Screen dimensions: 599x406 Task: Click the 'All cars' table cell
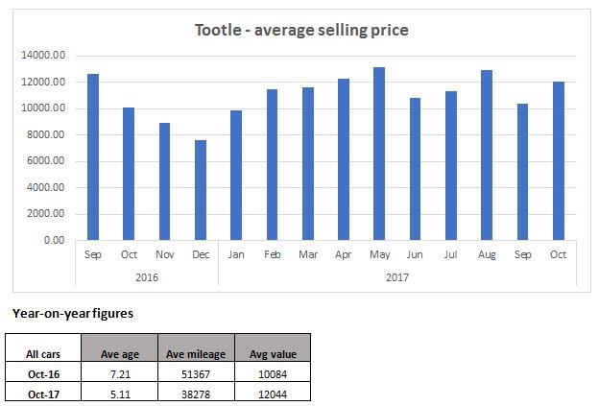pos(44,353)
